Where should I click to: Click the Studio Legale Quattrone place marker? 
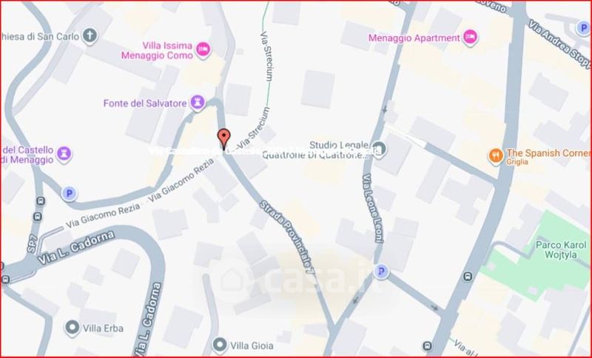click(x=379, y=148)
